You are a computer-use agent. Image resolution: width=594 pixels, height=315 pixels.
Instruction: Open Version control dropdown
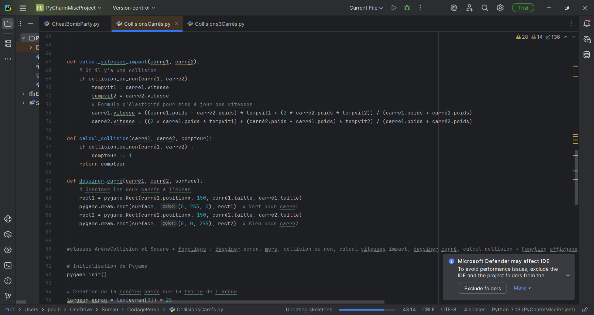point(134,8)
